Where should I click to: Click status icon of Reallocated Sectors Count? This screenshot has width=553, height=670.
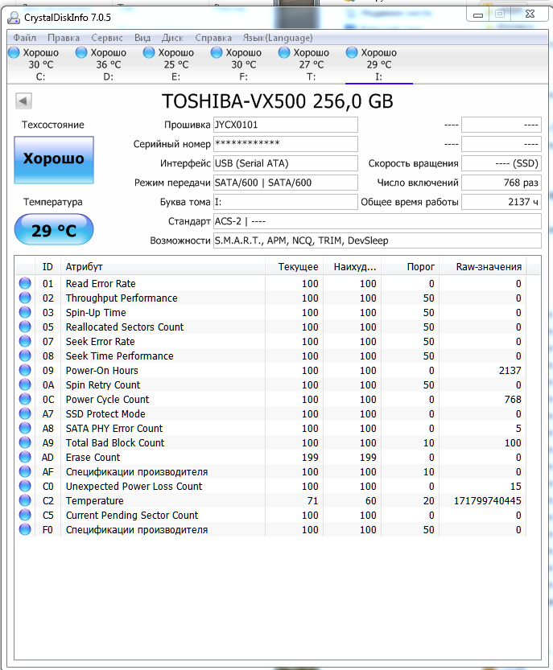click(25, 327)
